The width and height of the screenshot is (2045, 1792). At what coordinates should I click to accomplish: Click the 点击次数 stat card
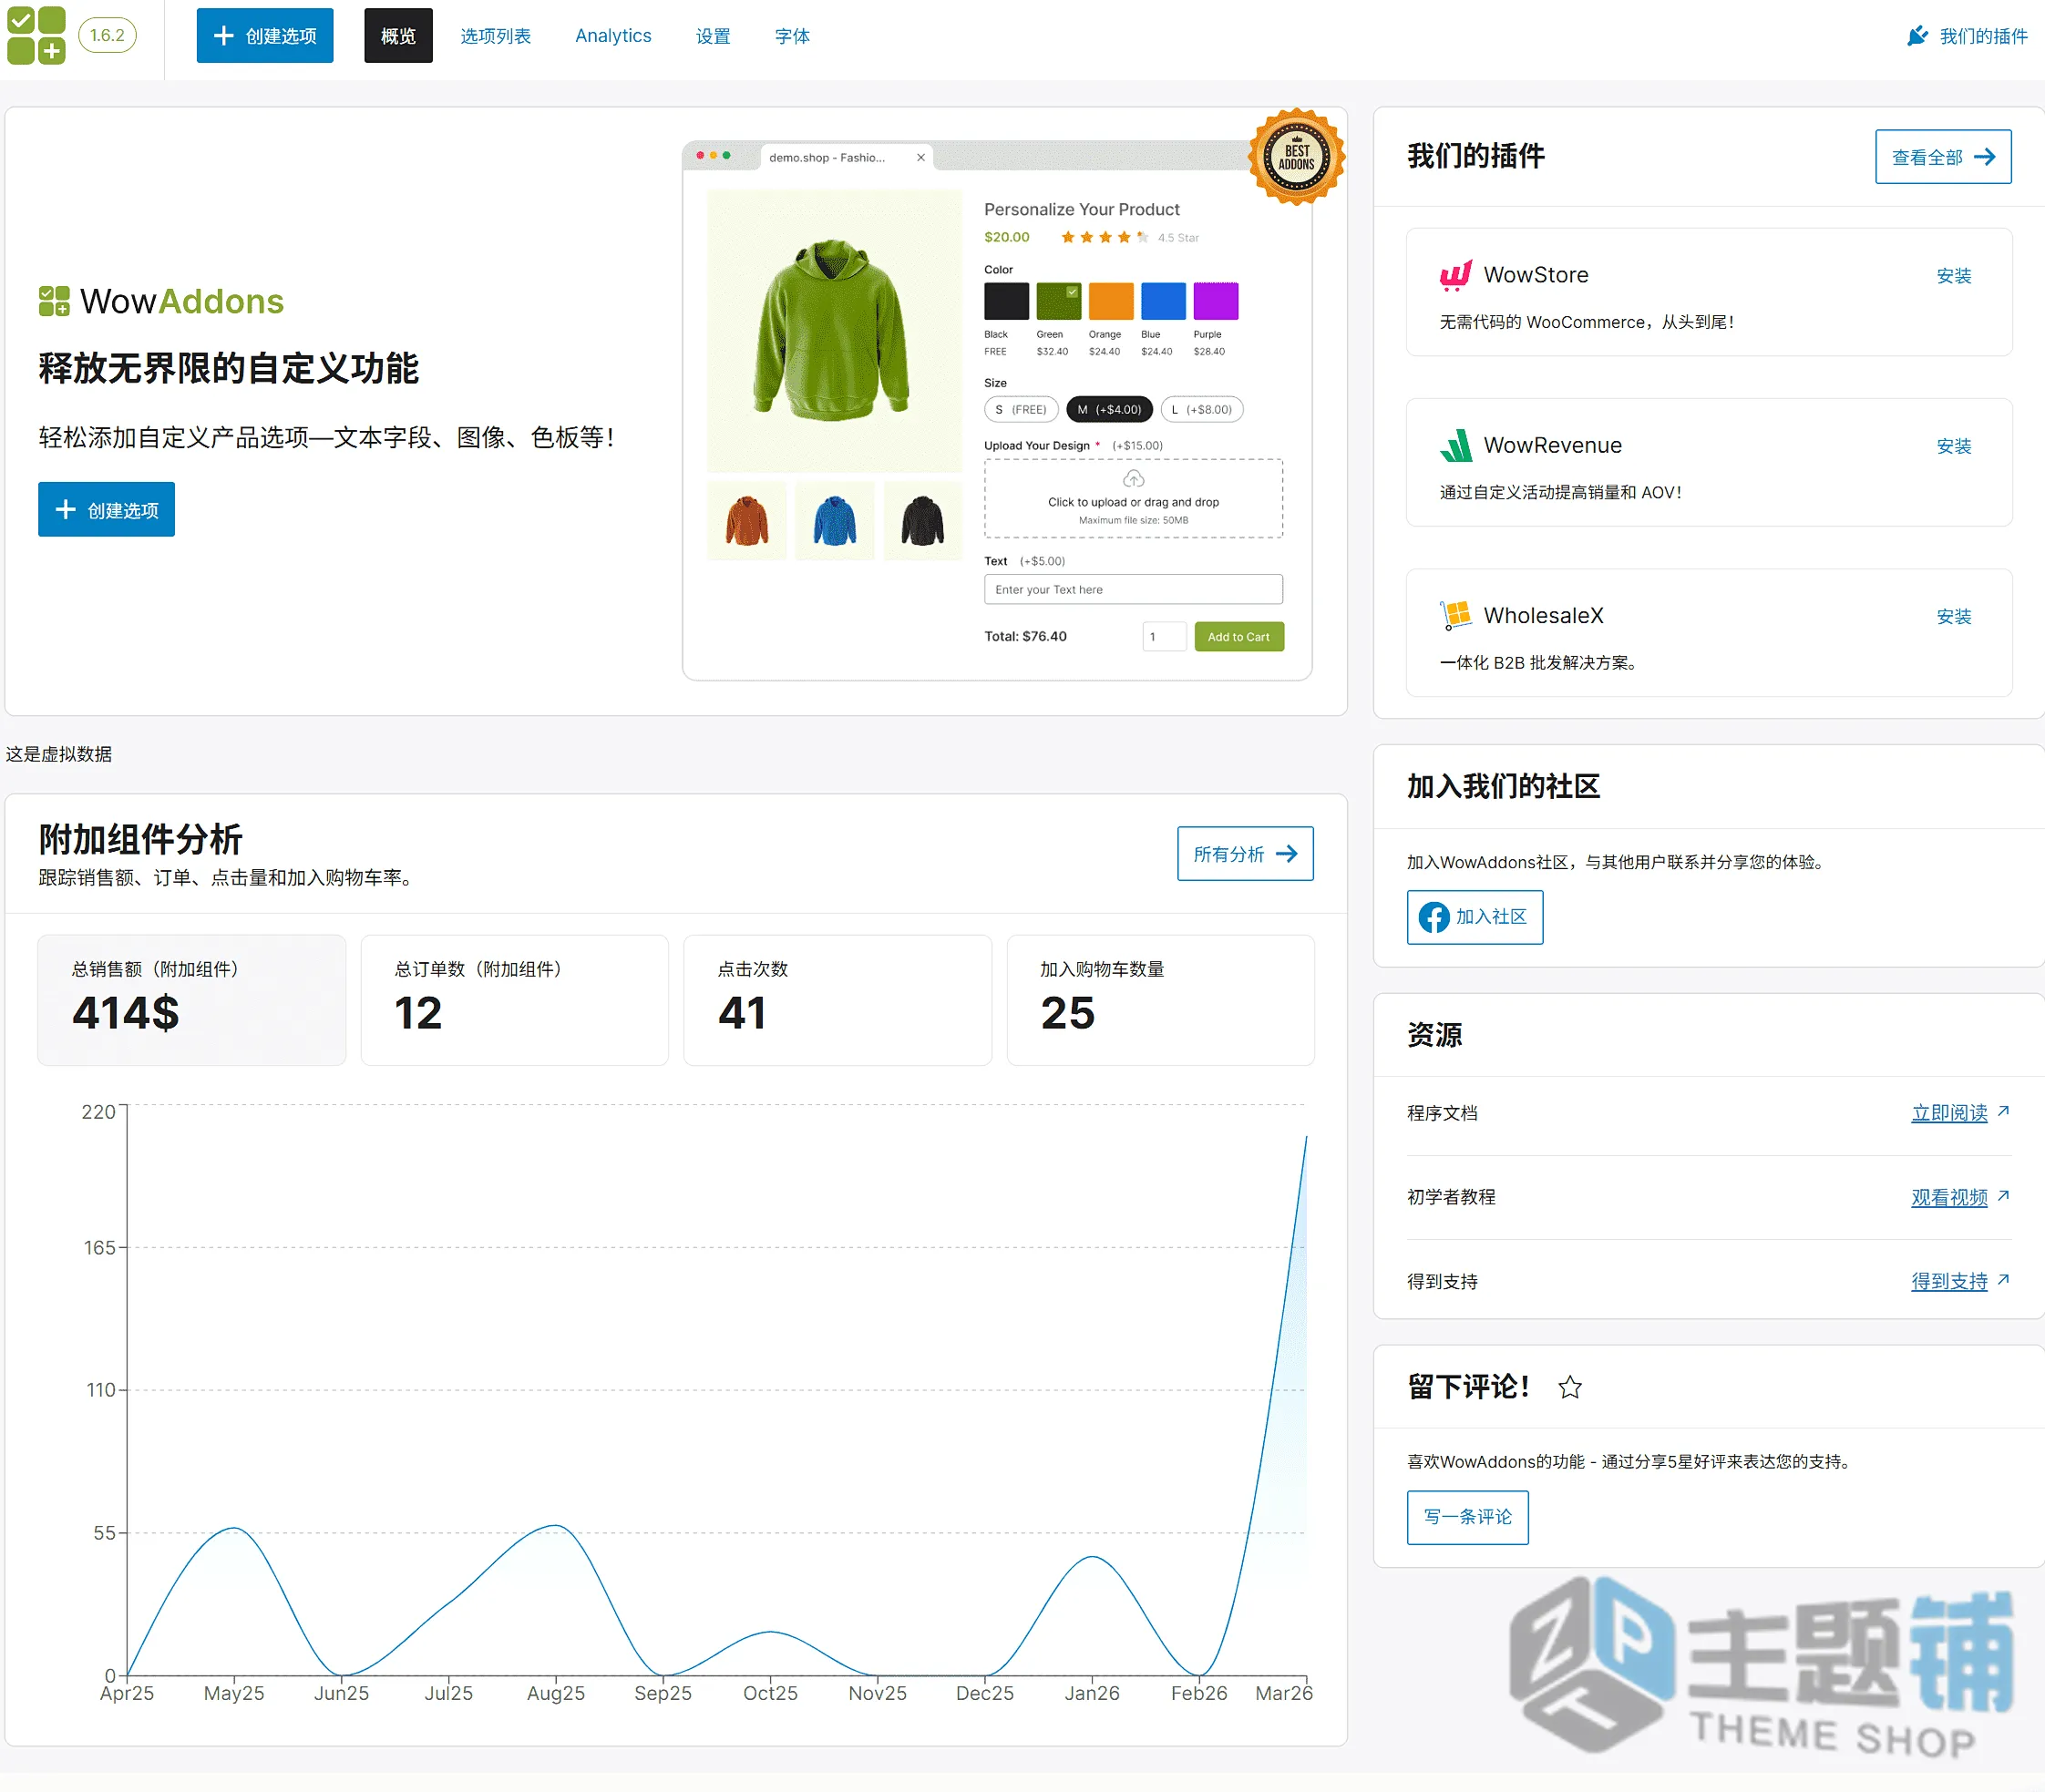[x=838, y=1000]
